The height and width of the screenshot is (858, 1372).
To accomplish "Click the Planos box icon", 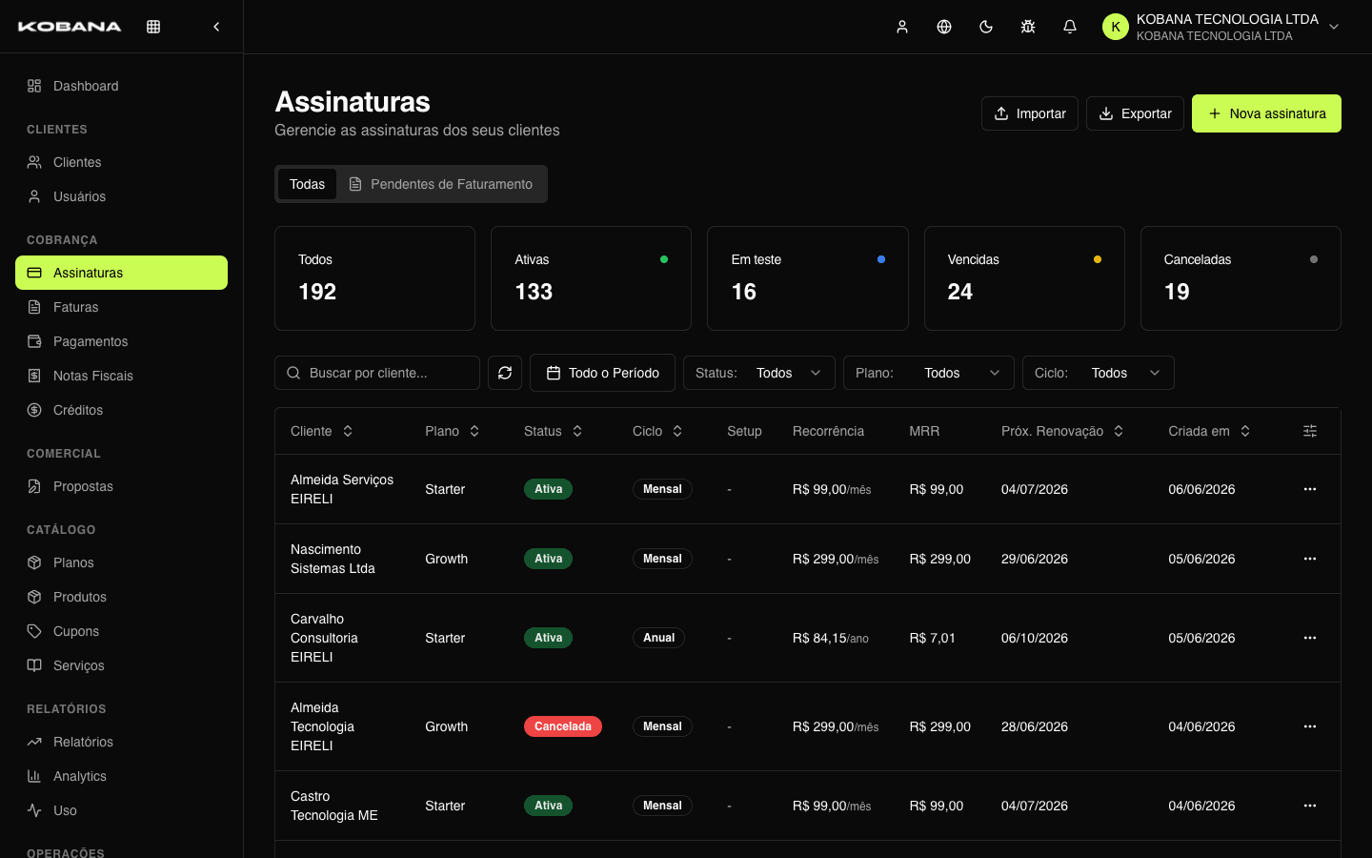I will 34,562.
